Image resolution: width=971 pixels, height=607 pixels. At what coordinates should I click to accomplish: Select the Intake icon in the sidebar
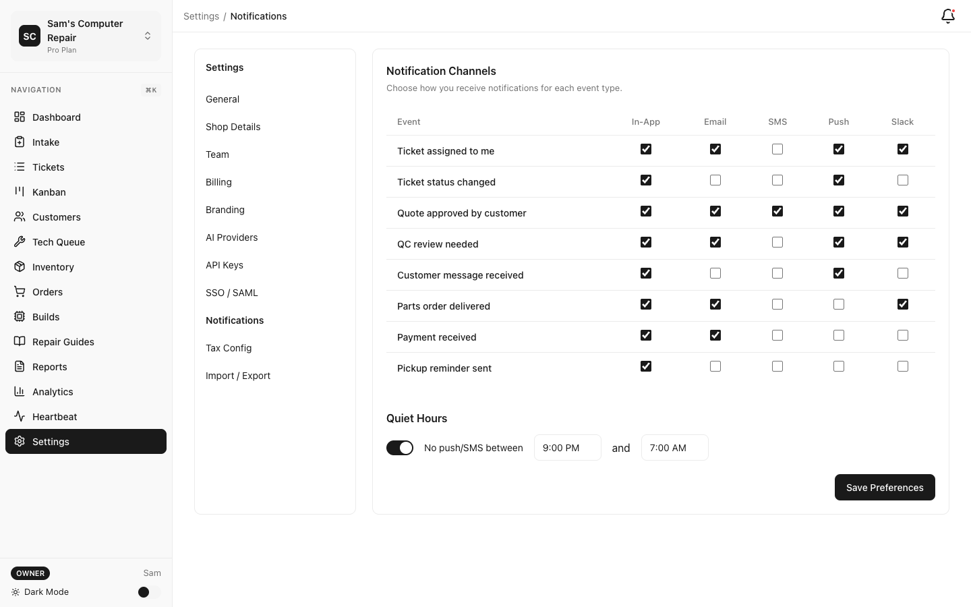click(20, 142)
